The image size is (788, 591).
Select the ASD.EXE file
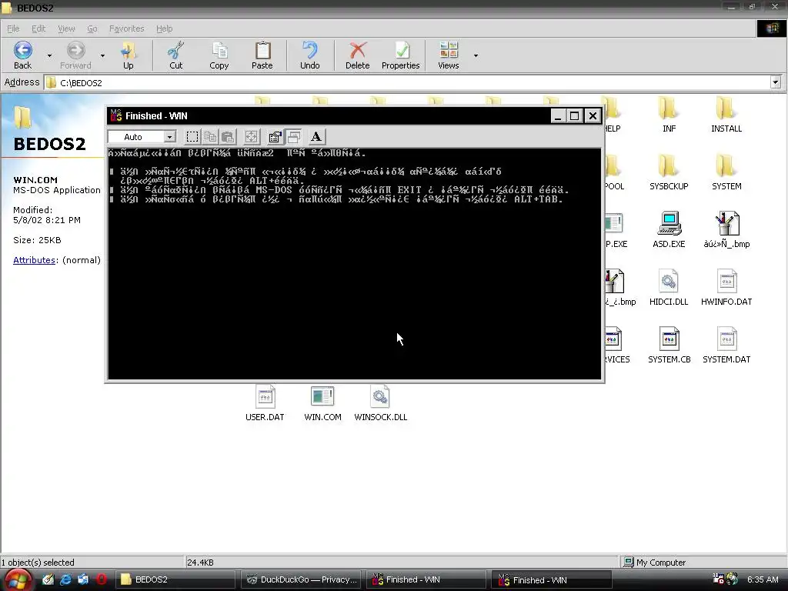point(669,229)
